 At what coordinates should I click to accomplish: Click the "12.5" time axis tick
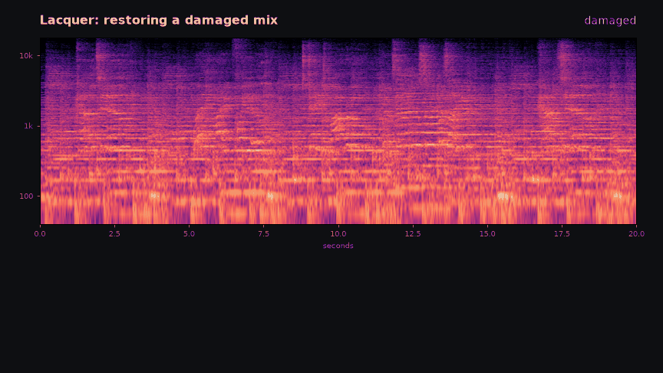pos(413,234)
